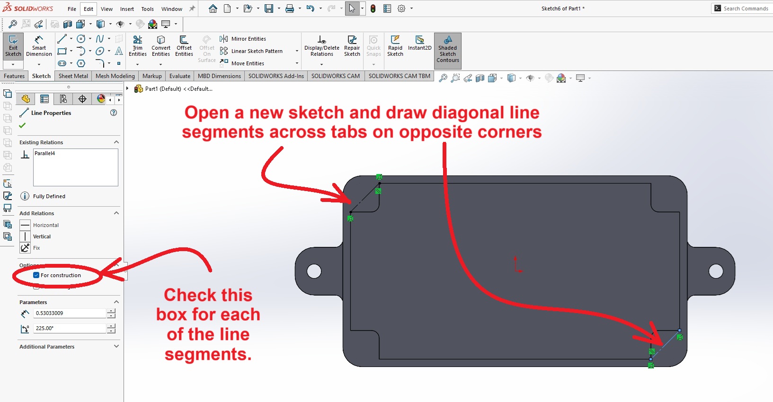773x402 pixels.
Task: Increment the line length value spinner
Action: tap(111, 311)
